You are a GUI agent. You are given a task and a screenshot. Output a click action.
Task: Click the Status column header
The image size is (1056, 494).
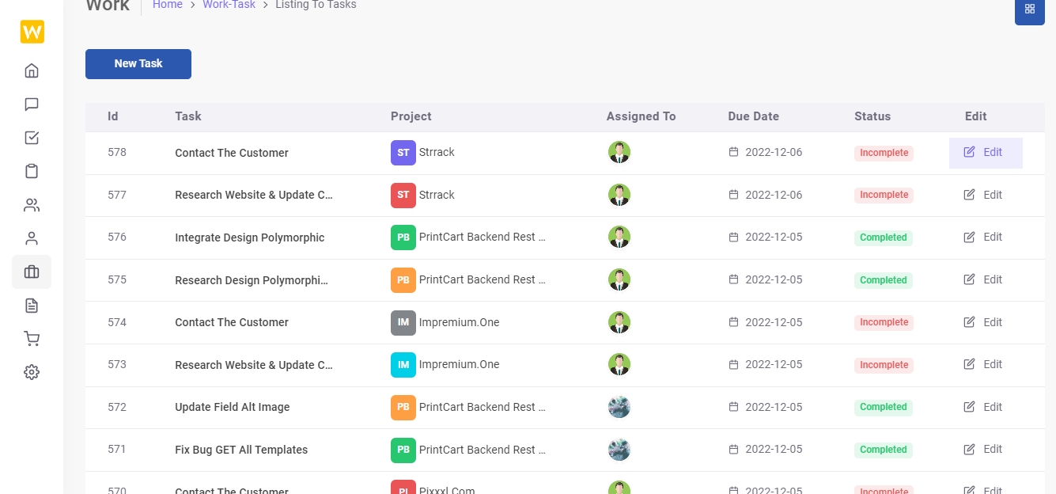(x=872, y=116)
